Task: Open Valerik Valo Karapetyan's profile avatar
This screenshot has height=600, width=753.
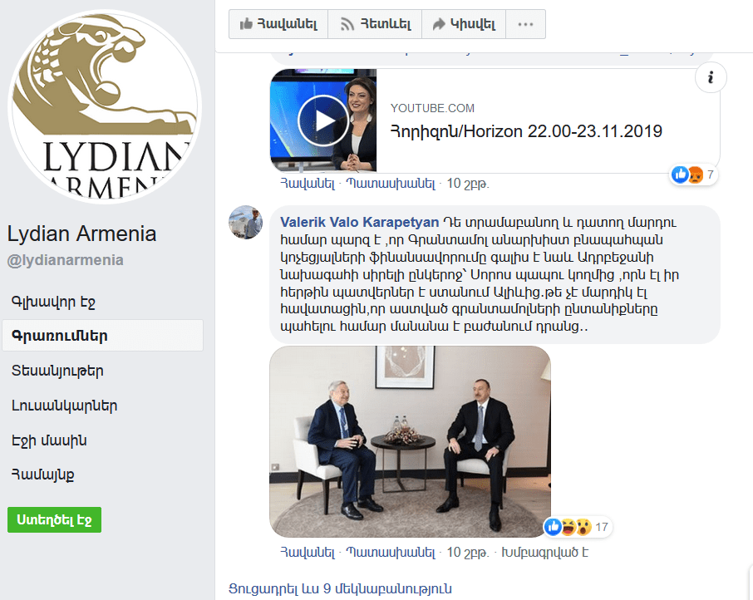Action: (x=245, y=222)
